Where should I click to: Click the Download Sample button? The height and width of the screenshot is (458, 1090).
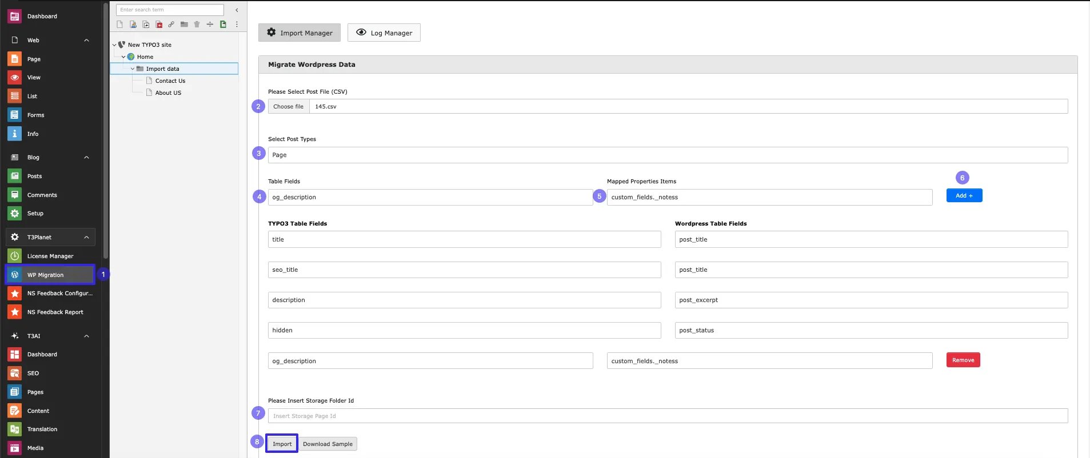[x=328, y=444]
